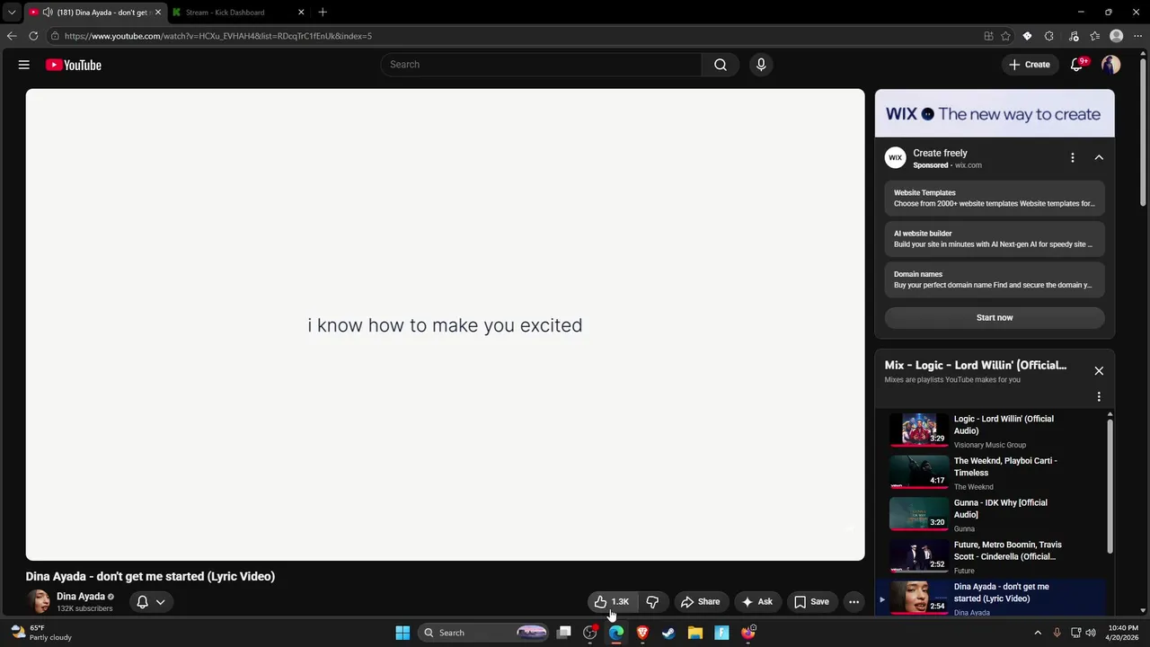Collapse the Wix sponsored ad panel
This screenshot has height=647, width=1150.
coord(1099,157)
